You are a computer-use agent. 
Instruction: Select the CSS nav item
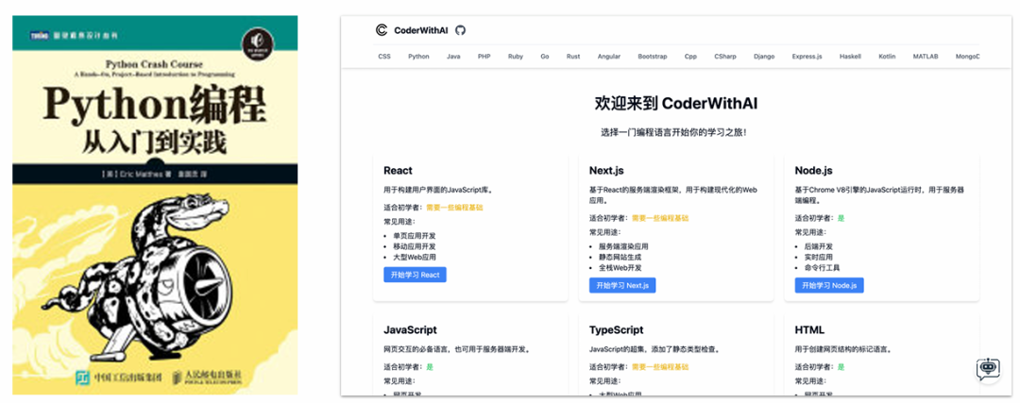coord(384,57)
